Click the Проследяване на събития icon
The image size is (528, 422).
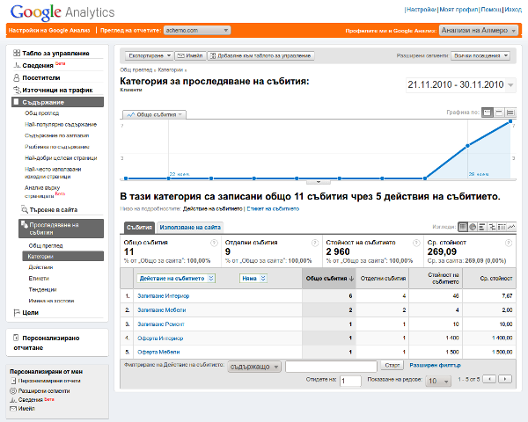pos(25,224)
